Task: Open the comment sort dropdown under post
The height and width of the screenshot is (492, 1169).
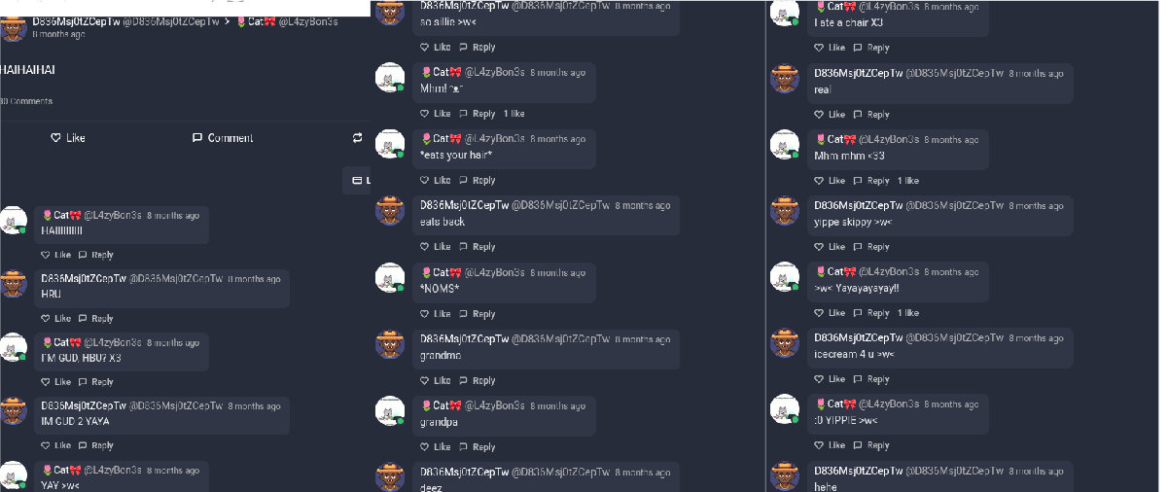Action: click(x=357, y=180)
